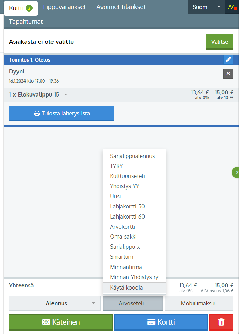This screenshot has height=334, width=239.
Task: Select Käytä koodia menu option
Action: 126,287
